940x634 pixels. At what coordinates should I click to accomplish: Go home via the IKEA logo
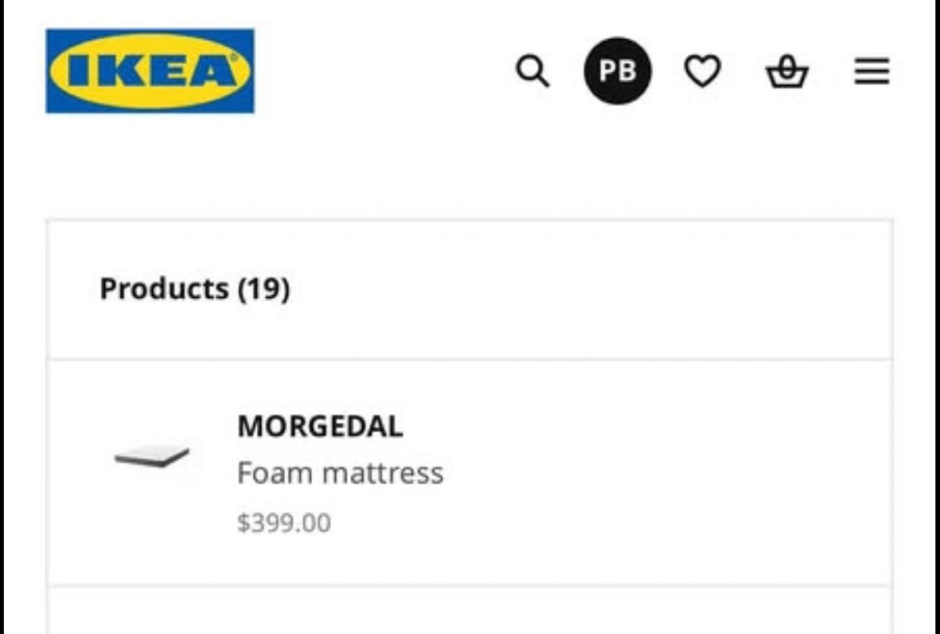pyautogui.click(x=150, y=71)
